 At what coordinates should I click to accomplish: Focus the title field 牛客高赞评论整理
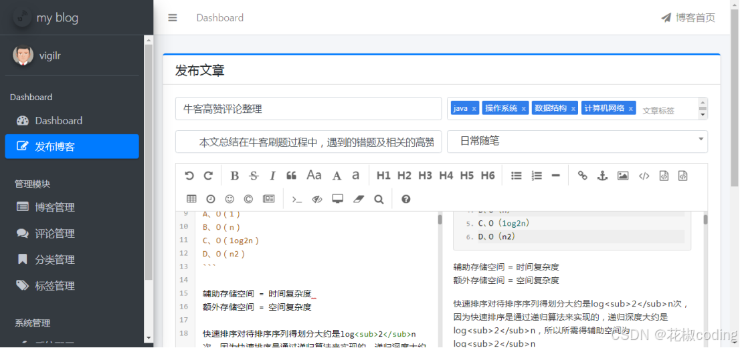308,109
